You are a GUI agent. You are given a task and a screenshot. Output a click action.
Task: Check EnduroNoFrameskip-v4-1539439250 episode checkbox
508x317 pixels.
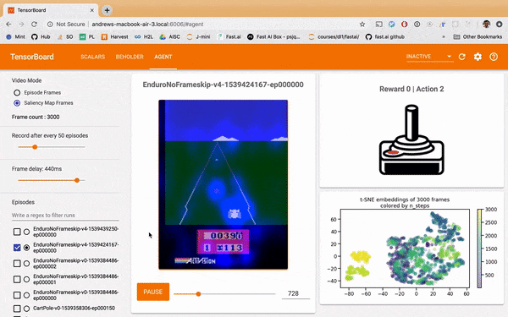pyautogui.click(x=17, y=232)
